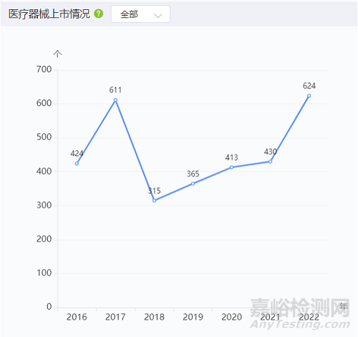Select the 2016 data point marked 424
Screen dimensions: 358x337
coord(77,164)
